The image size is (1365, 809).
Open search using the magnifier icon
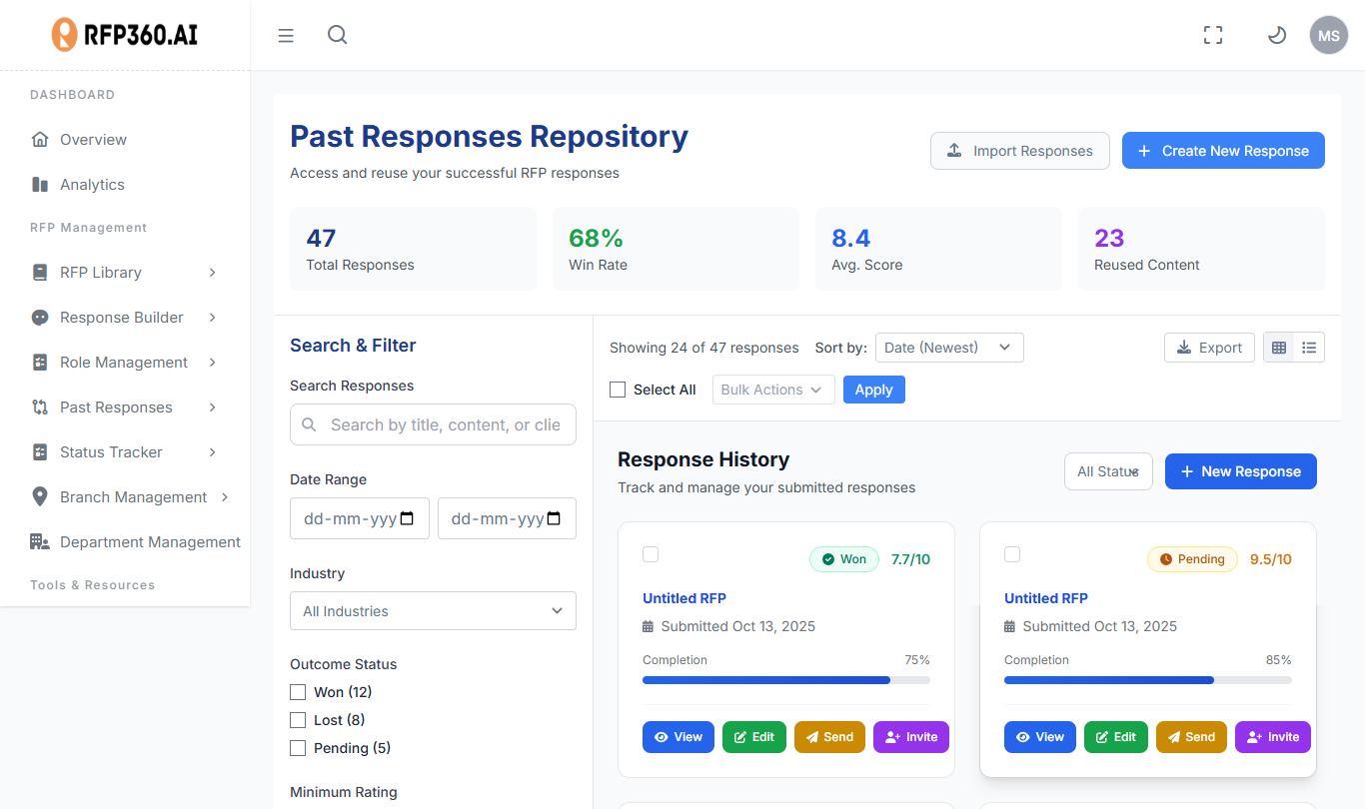click(x=338, y=35)
